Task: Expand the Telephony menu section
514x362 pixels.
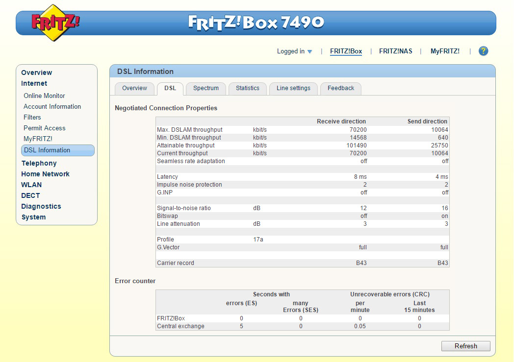Action: [x=39, y=163]
